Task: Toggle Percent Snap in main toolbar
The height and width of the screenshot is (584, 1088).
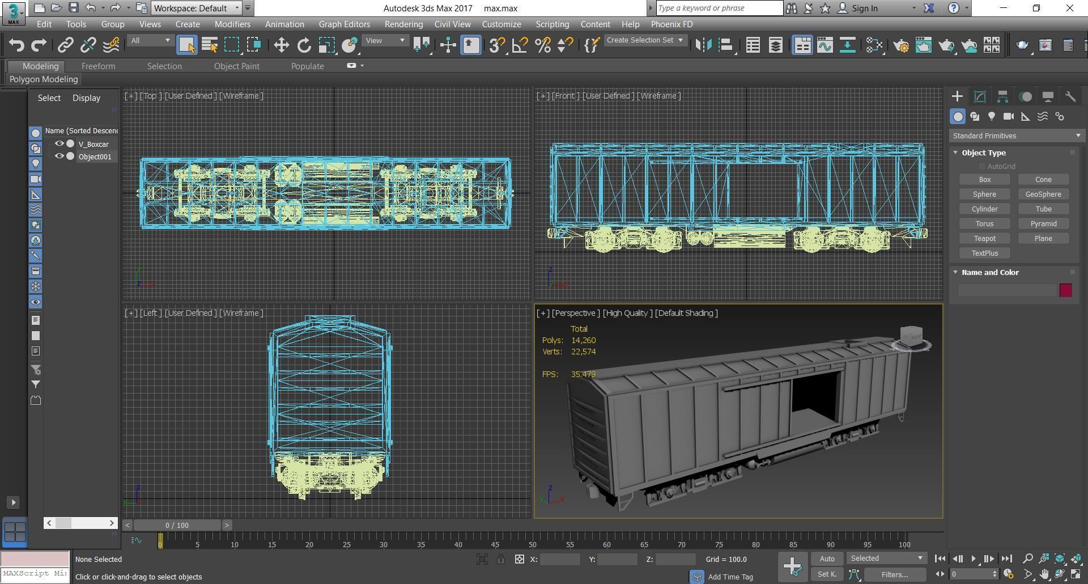Action: (x=543, y=45)
